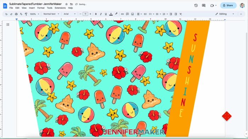Click the red Explore button
The image size is (248, 139).
[x=227, y=116]
